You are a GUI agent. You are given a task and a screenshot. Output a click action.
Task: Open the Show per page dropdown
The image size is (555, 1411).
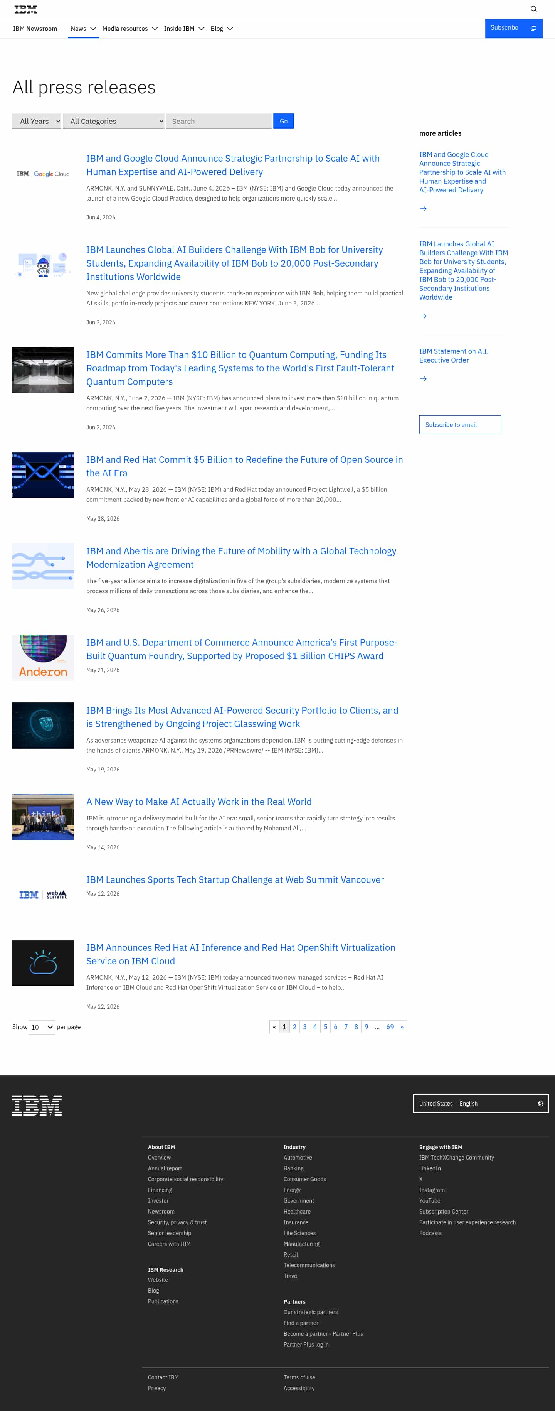click(42, 1027)
